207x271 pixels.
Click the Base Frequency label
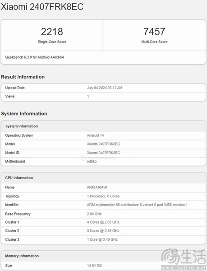point(18,214)
